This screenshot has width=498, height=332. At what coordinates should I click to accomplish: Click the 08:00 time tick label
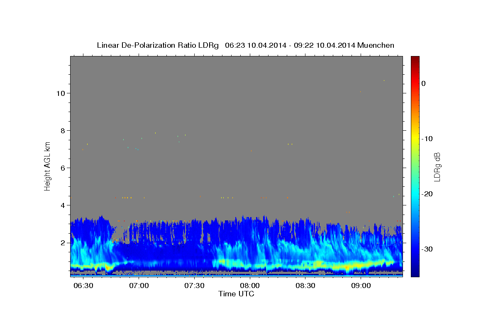[x=250, y=286]
